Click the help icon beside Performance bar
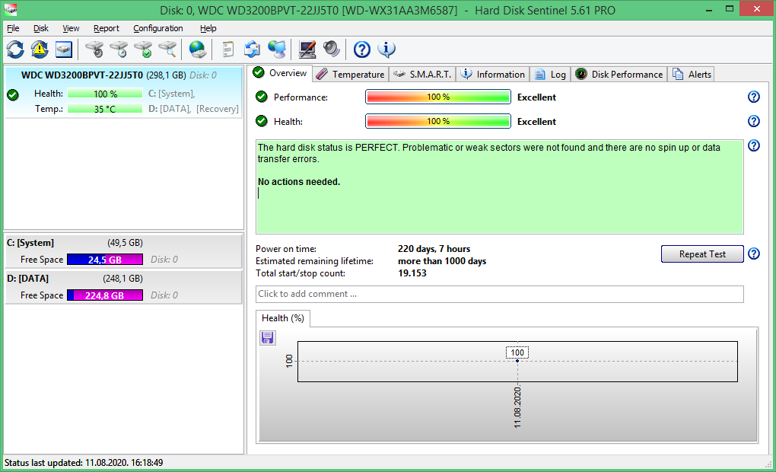 click(x=754, y=97)
